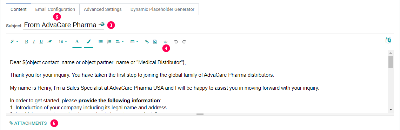This screenshot has width=400, height=130.
Task: Open the Advanced Settings tab
Action: click(x=102, y=9)
